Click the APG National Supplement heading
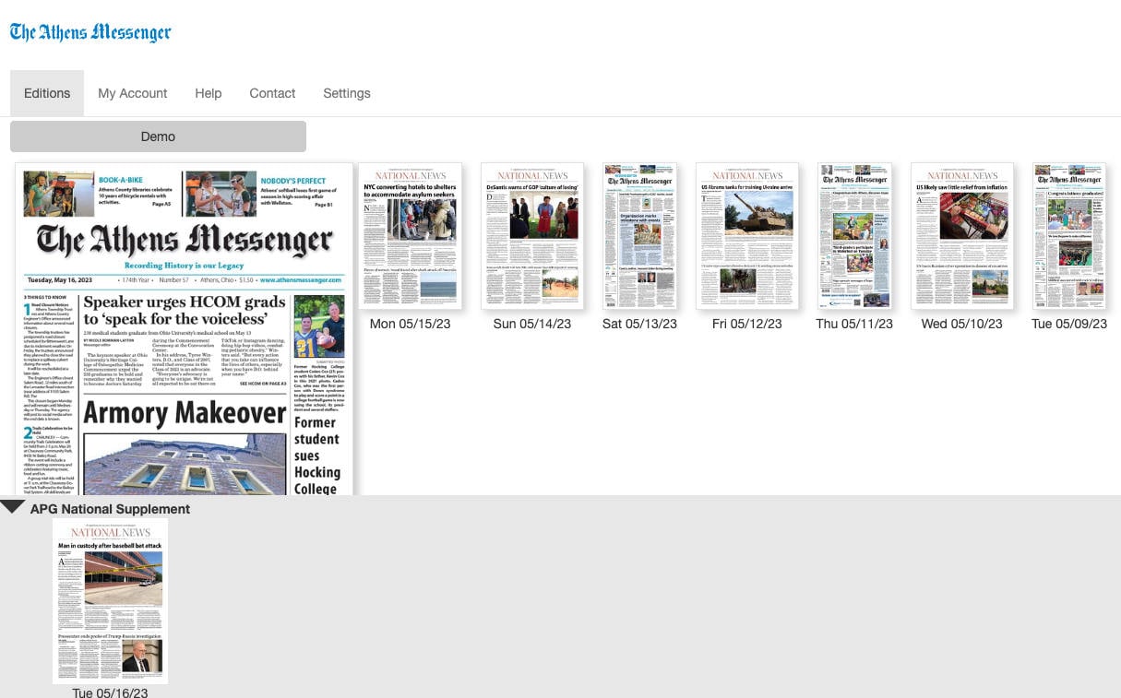The width and height of the screenshot is (1121, 698). 110,509
